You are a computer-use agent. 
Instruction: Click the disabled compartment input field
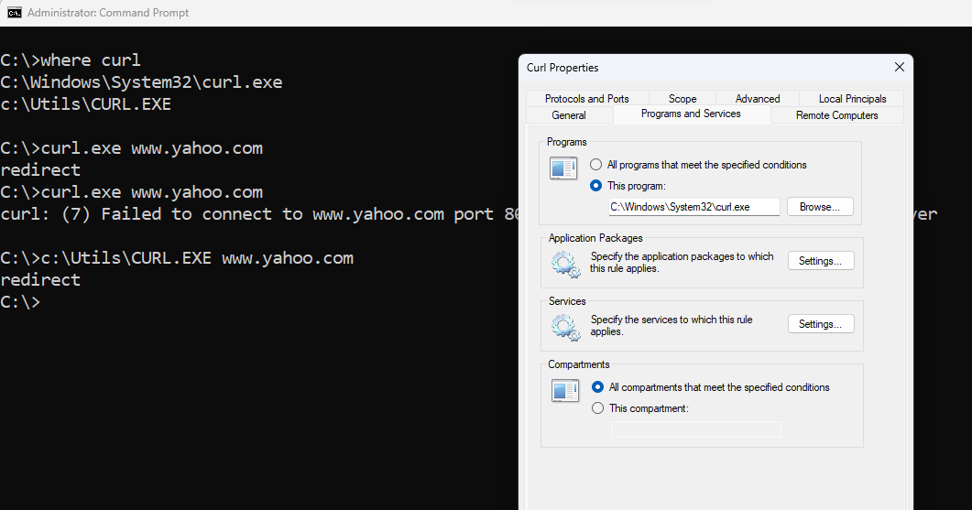pos(696,429)
